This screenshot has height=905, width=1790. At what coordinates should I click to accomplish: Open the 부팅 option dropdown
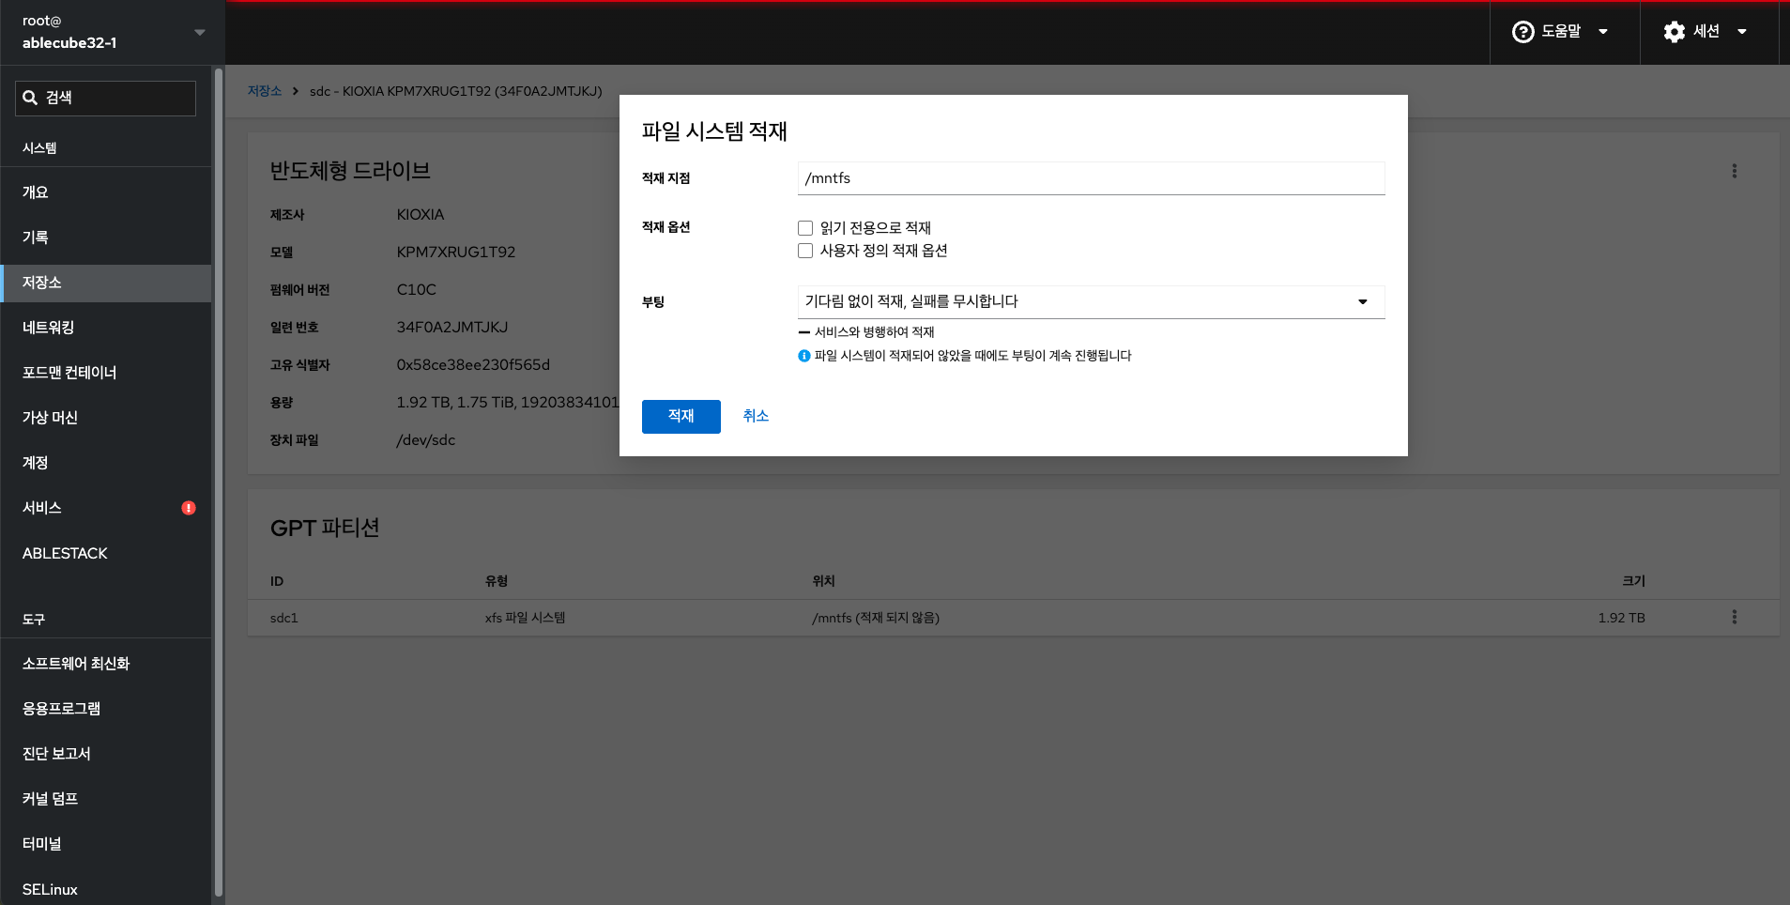coord(1091,301)
